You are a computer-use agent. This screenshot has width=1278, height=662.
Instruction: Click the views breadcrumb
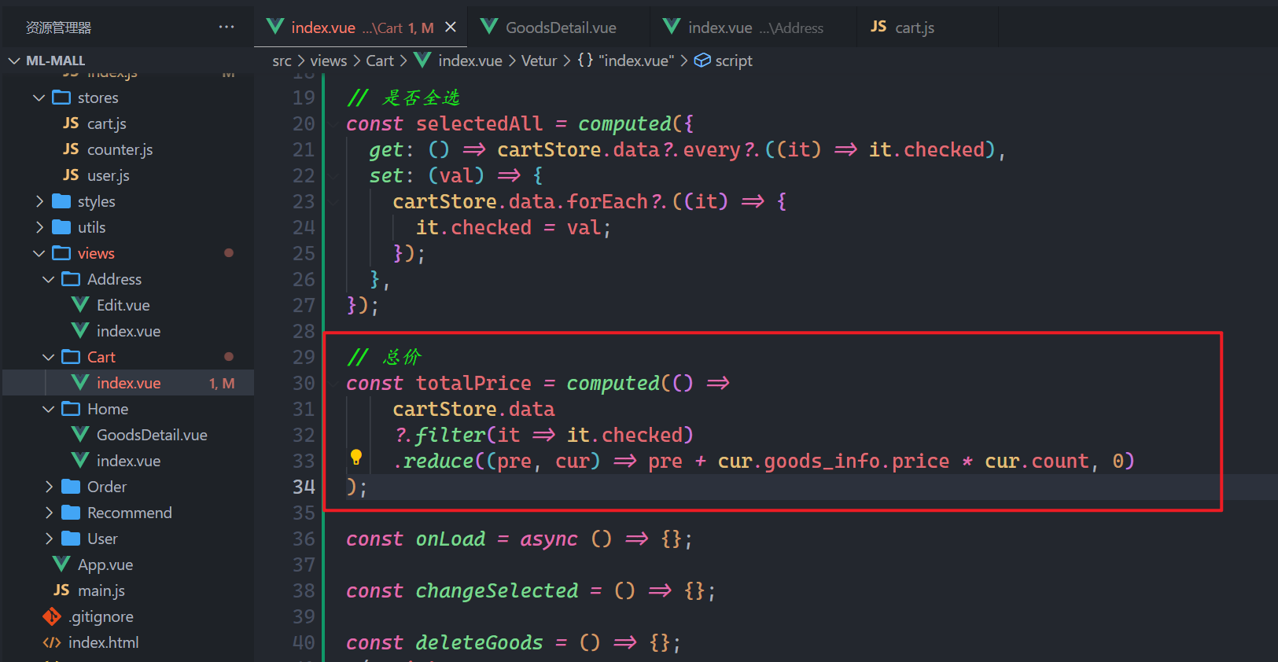328,61
